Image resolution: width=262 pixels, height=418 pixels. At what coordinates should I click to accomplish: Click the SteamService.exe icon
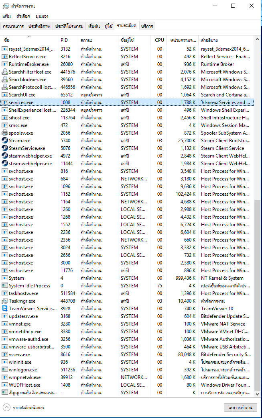(x=5, y=148)
